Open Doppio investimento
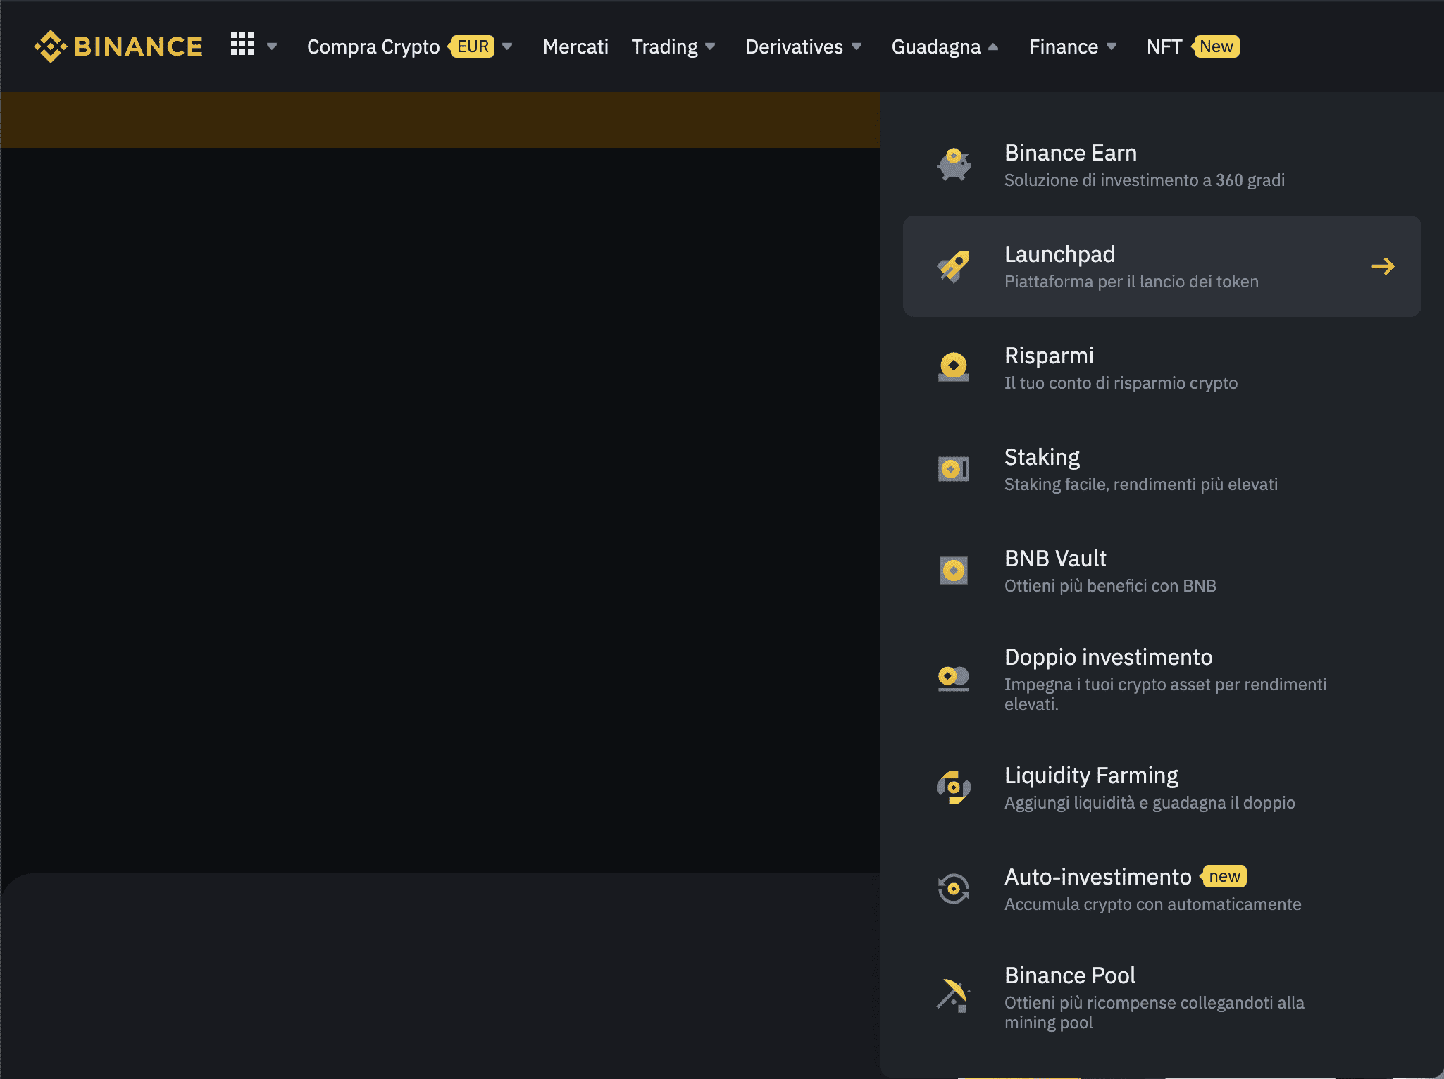 pos(1162,679)
